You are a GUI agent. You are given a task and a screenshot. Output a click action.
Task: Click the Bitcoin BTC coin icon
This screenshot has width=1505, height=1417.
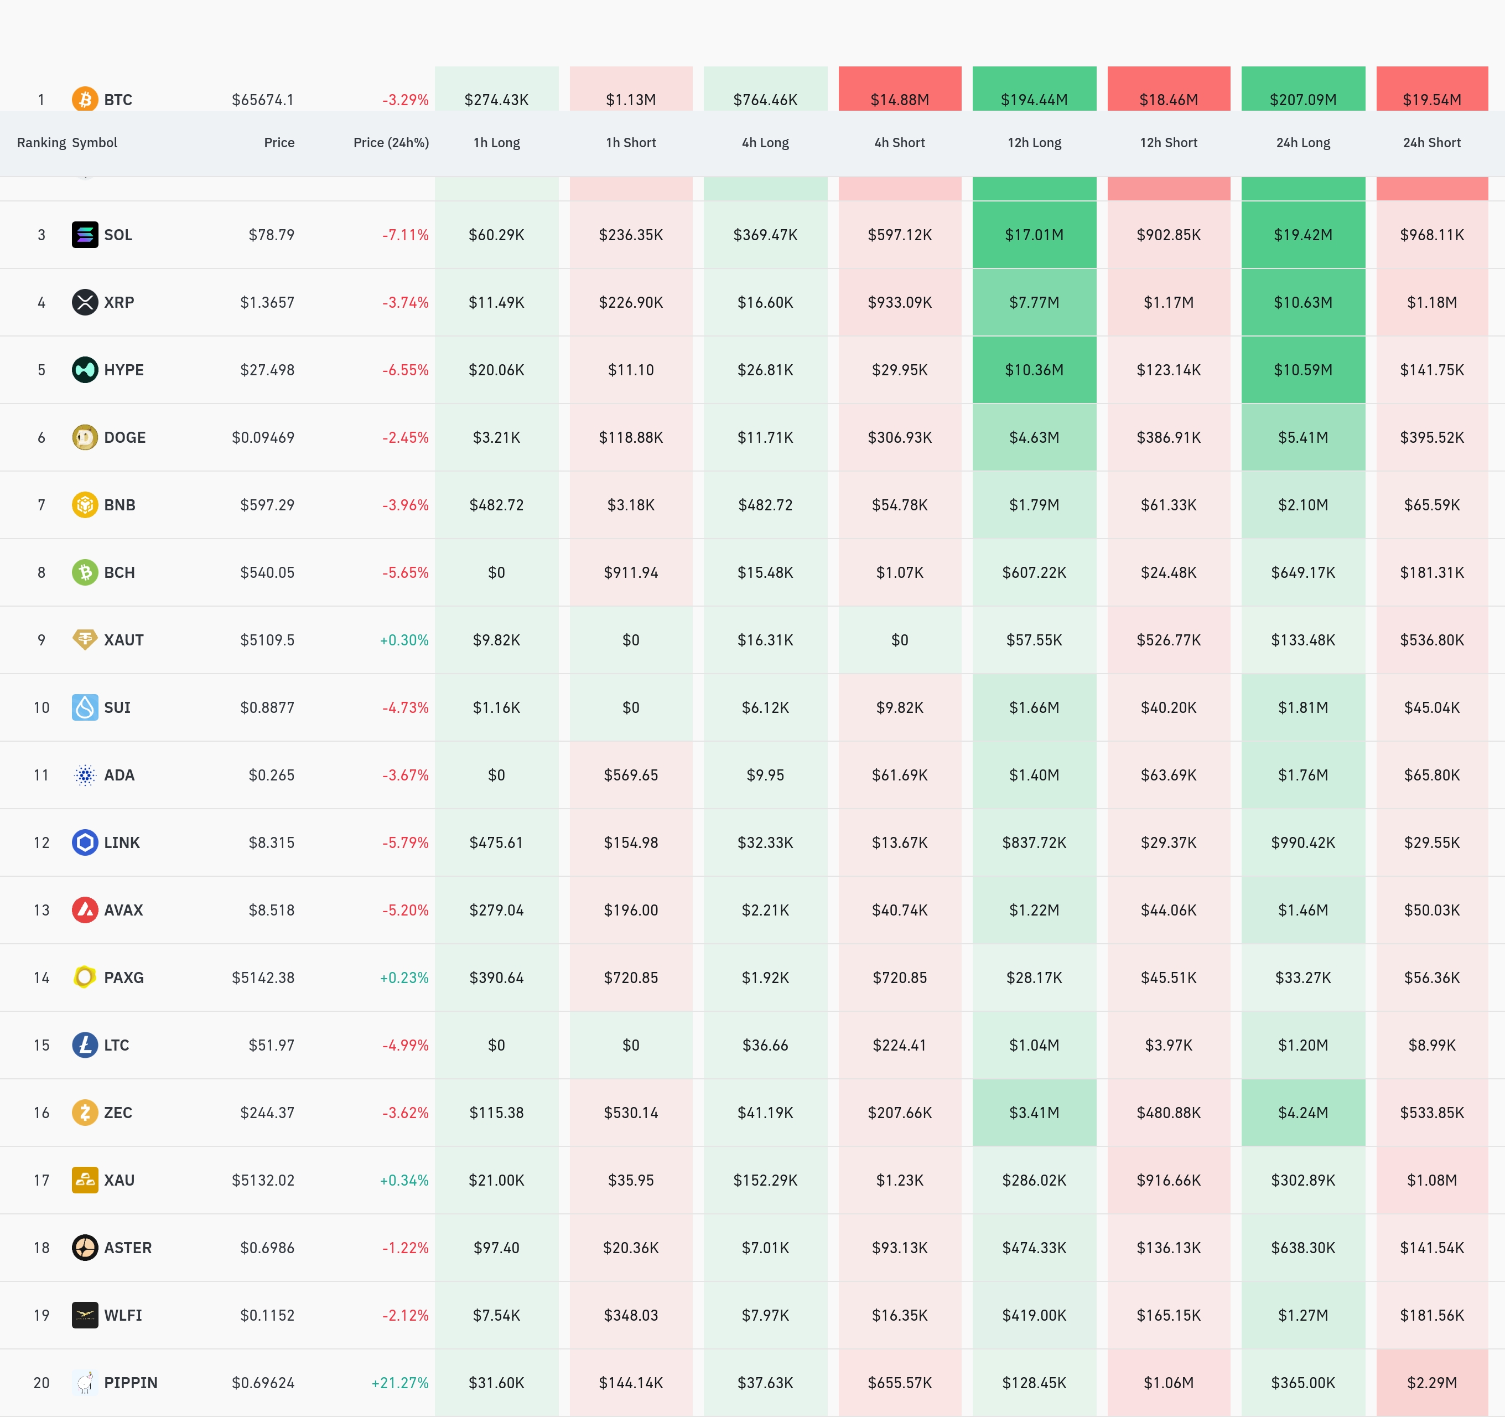[85, 99]
